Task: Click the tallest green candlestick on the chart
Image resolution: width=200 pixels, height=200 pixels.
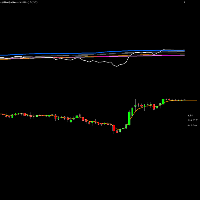Action: 129,118
